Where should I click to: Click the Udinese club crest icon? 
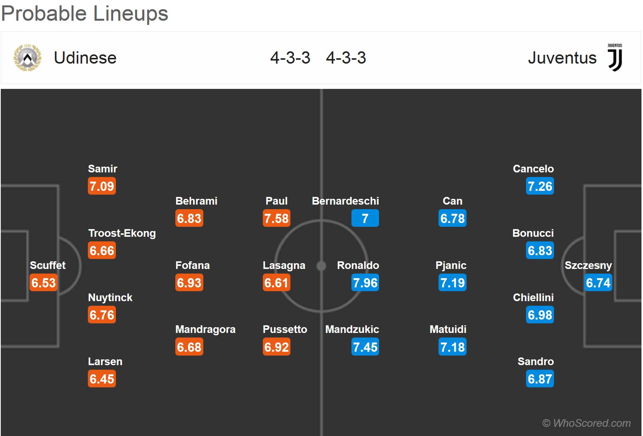[x=27, y=58]
